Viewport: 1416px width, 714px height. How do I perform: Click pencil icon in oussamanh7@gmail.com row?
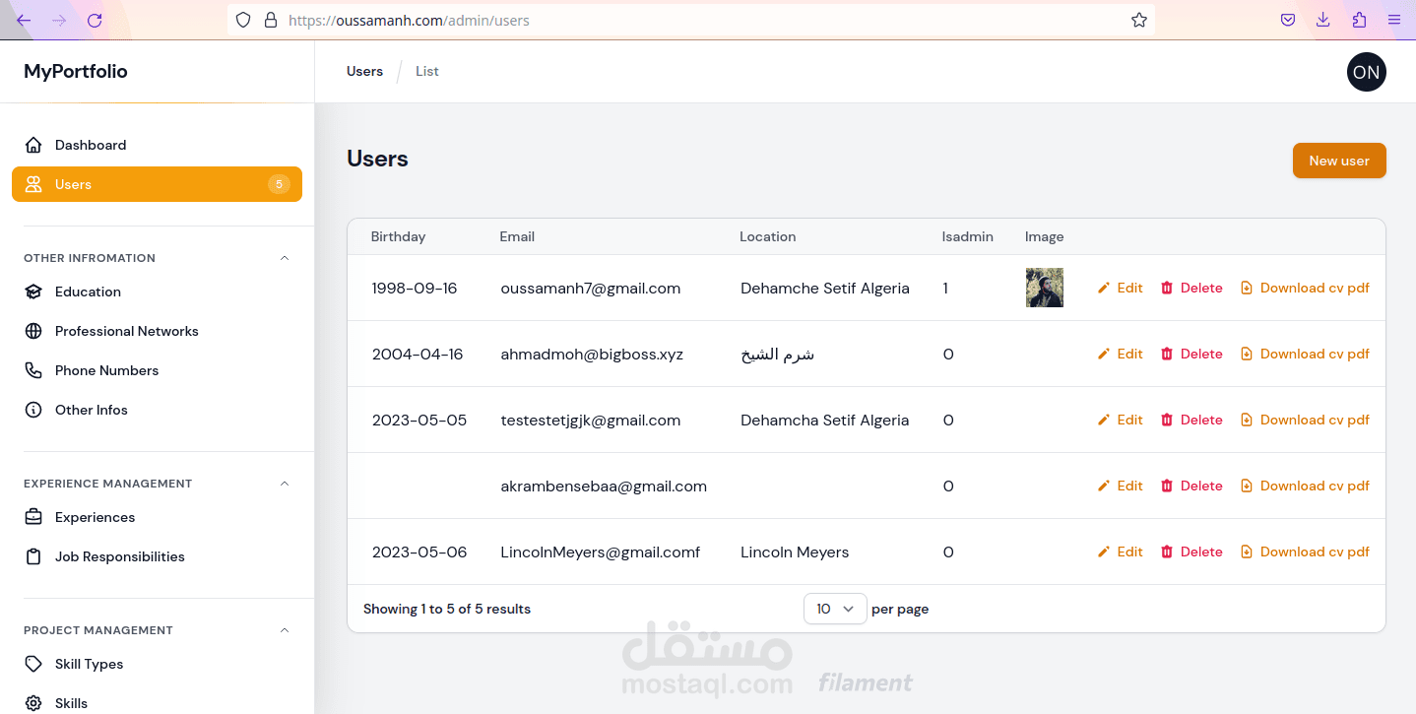point(1104,288)
